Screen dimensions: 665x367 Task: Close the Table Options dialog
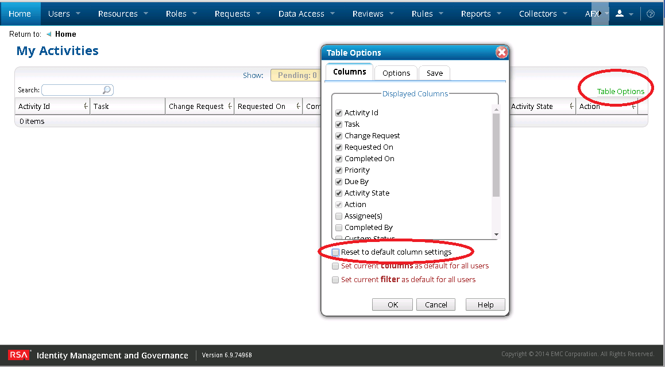[501, 53]
